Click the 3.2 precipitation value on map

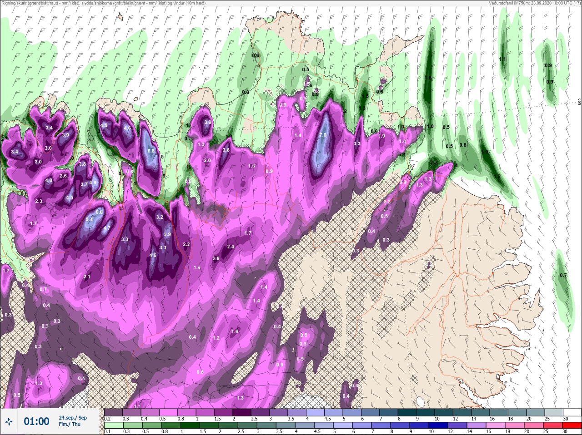(160, 217)
